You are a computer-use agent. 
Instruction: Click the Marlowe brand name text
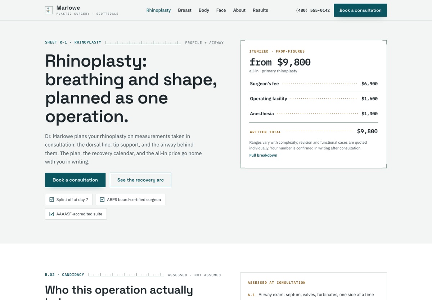(68, 8)
